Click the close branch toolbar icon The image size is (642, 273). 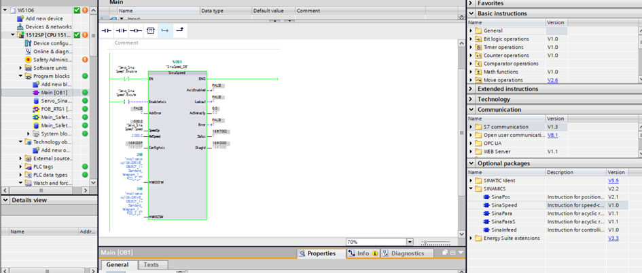tap(180, 30)
